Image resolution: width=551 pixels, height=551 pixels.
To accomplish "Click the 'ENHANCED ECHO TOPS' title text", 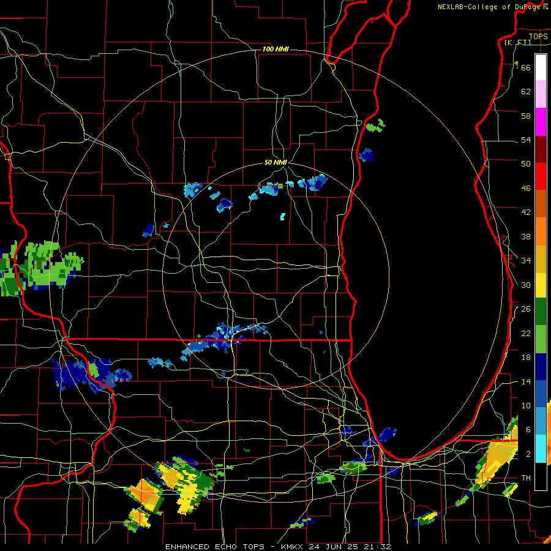I will pyautogui.click(x=215, y=547).
